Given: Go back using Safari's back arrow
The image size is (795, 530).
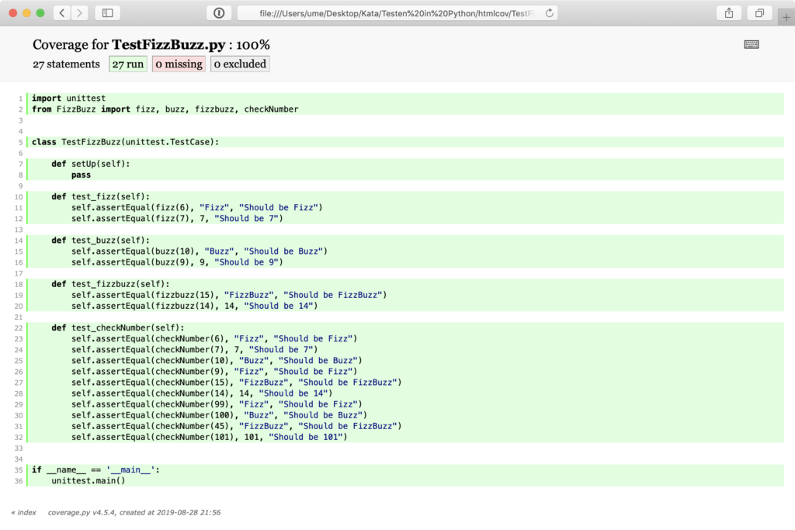Looking at the screenshot, I should coord(62,13).
